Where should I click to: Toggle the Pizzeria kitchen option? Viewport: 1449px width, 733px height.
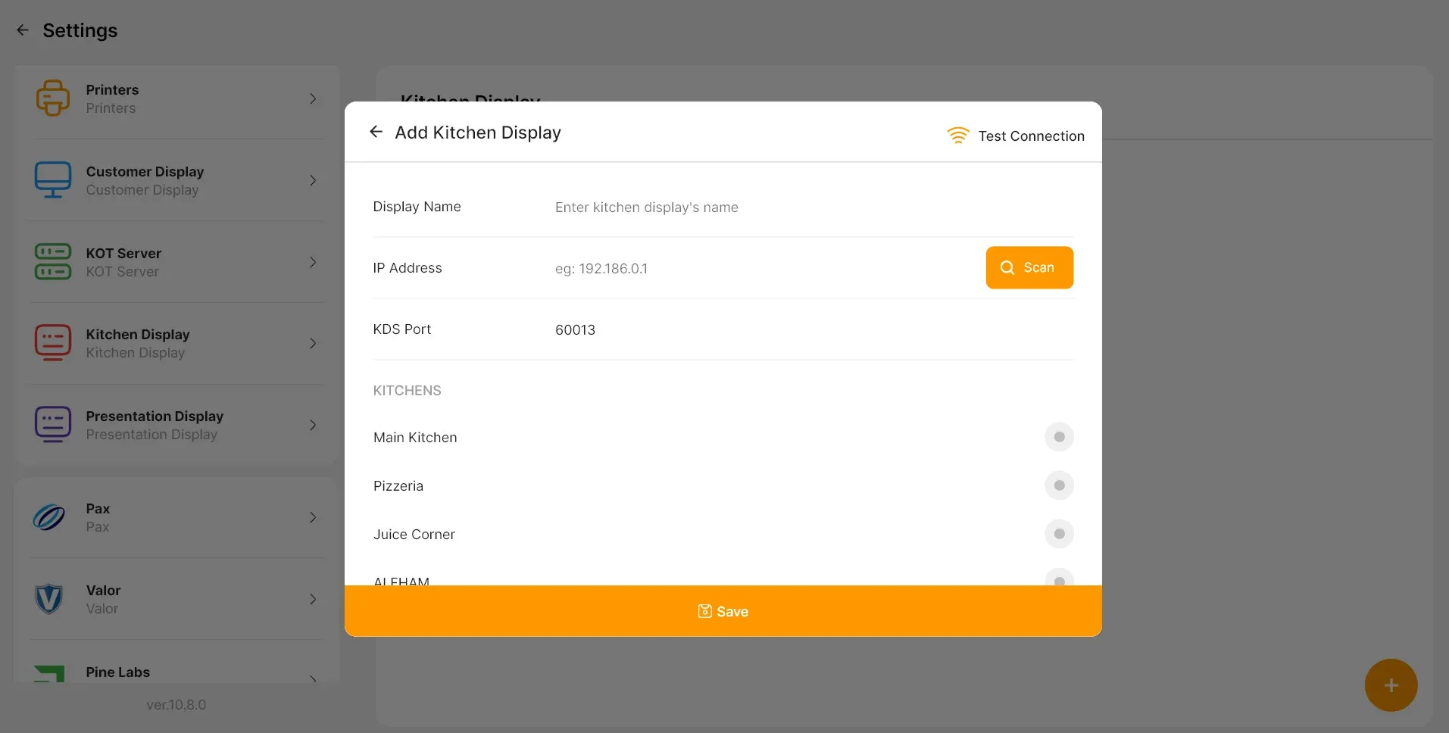click(x=1059, y=485)
